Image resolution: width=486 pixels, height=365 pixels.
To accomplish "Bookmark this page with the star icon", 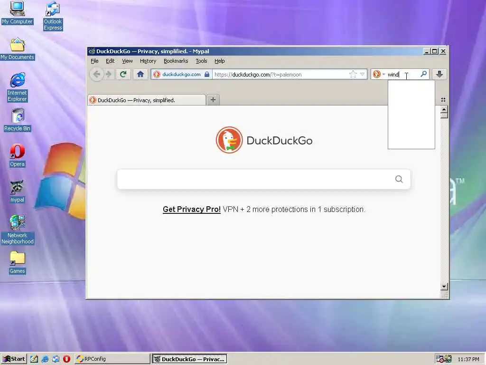I will (353, 74).
